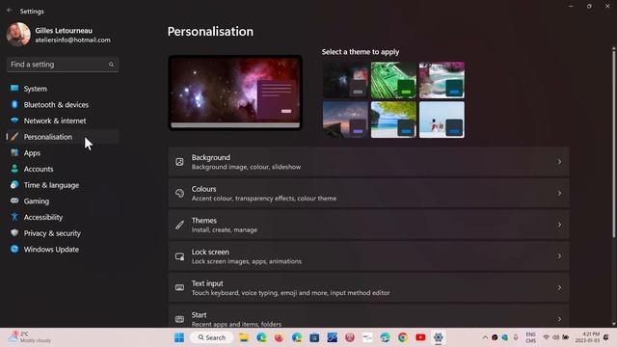Click the Personalisation page heading
Viewport: 617px width, 347px height.
(210, 32)
